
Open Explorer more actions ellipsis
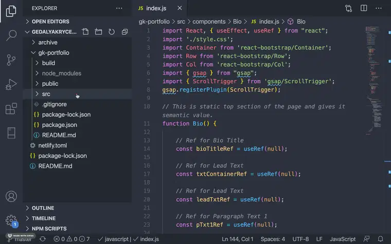(x=119, y=8)
